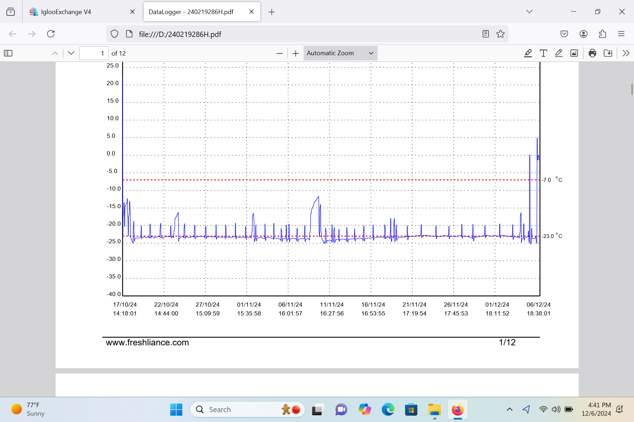Viewport: 634px width, 422px height.
Task: Click www.freshliance.com footer text
Action: (x=147, y=343)
